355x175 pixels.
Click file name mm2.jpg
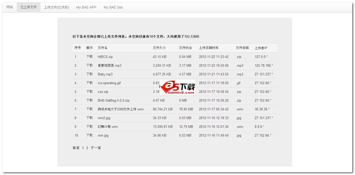104,118
